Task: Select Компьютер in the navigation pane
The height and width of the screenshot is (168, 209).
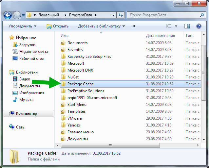Action: 28,113
